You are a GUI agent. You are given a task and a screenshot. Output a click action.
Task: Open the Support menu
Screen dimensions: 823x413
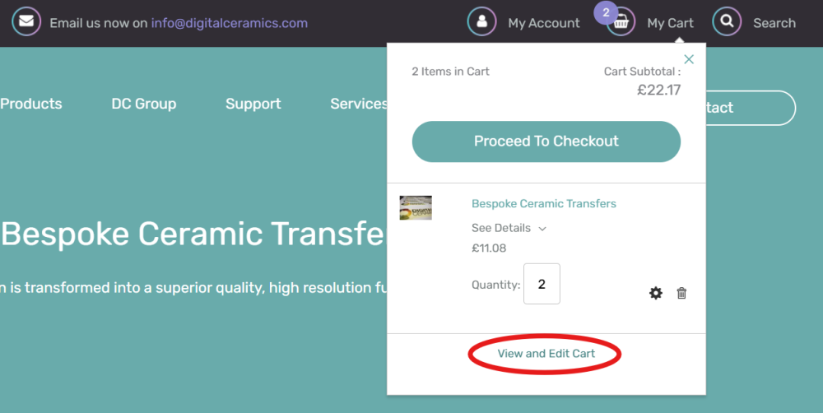click(x=253, y=104)
